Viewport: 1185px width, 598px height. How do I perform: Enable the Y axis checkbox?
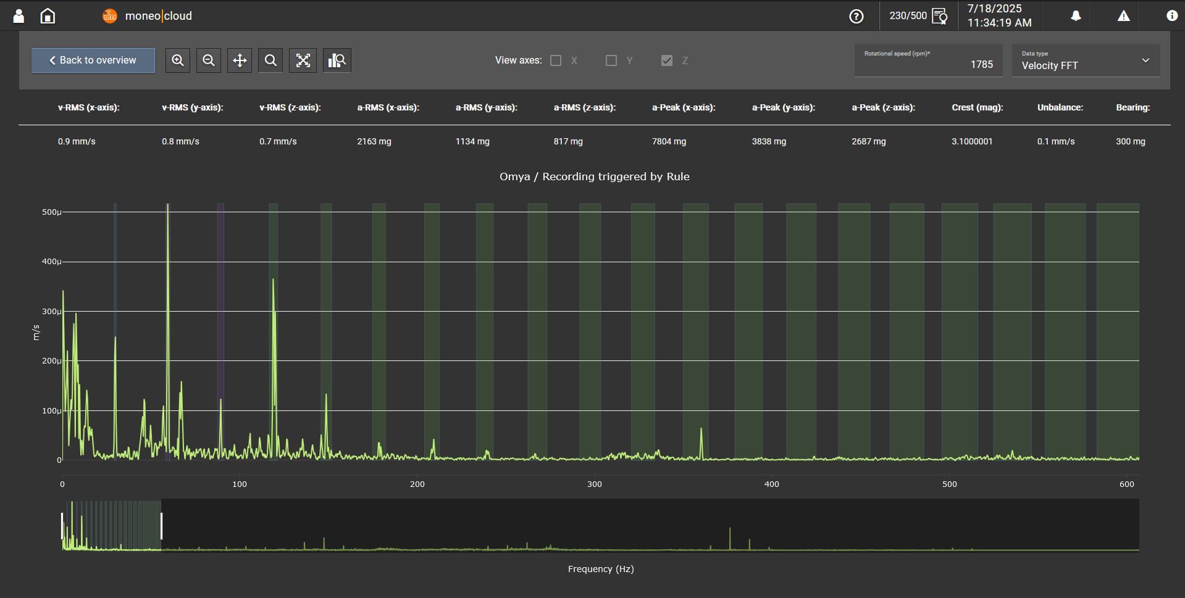pos(611,60)
